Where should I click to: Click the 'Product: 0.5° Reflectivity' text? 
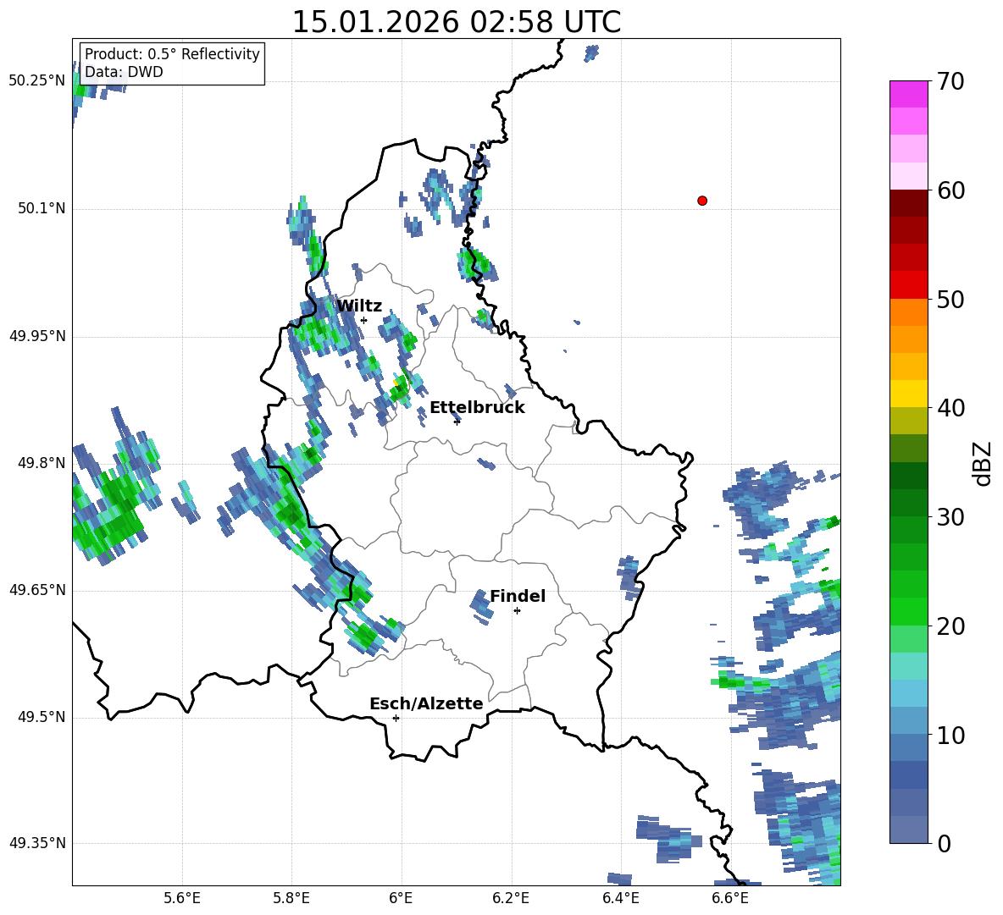[172, 54]
